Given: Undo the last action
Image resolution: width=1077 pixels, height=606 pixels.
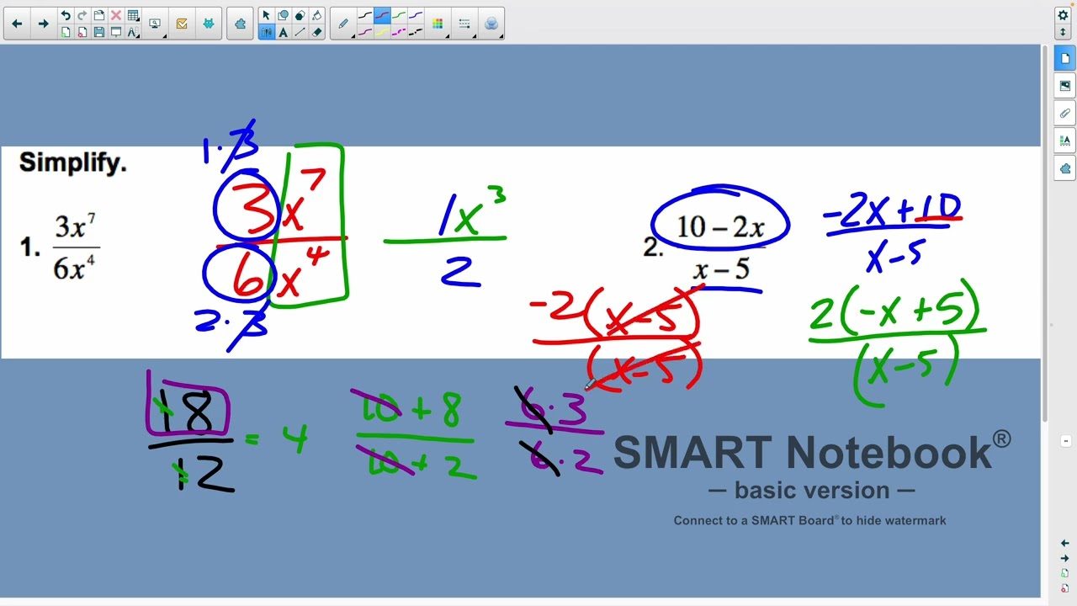Looking at the screenshot, I should tap(66, 15).
